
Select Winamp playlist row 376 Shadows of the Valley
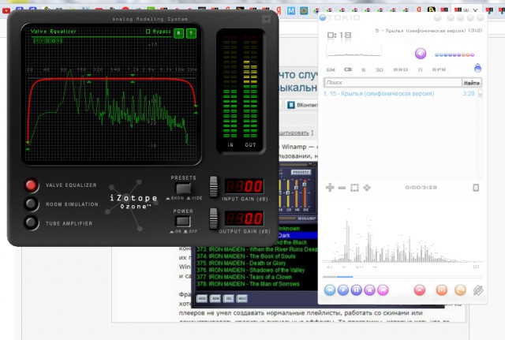pos(250,270)
